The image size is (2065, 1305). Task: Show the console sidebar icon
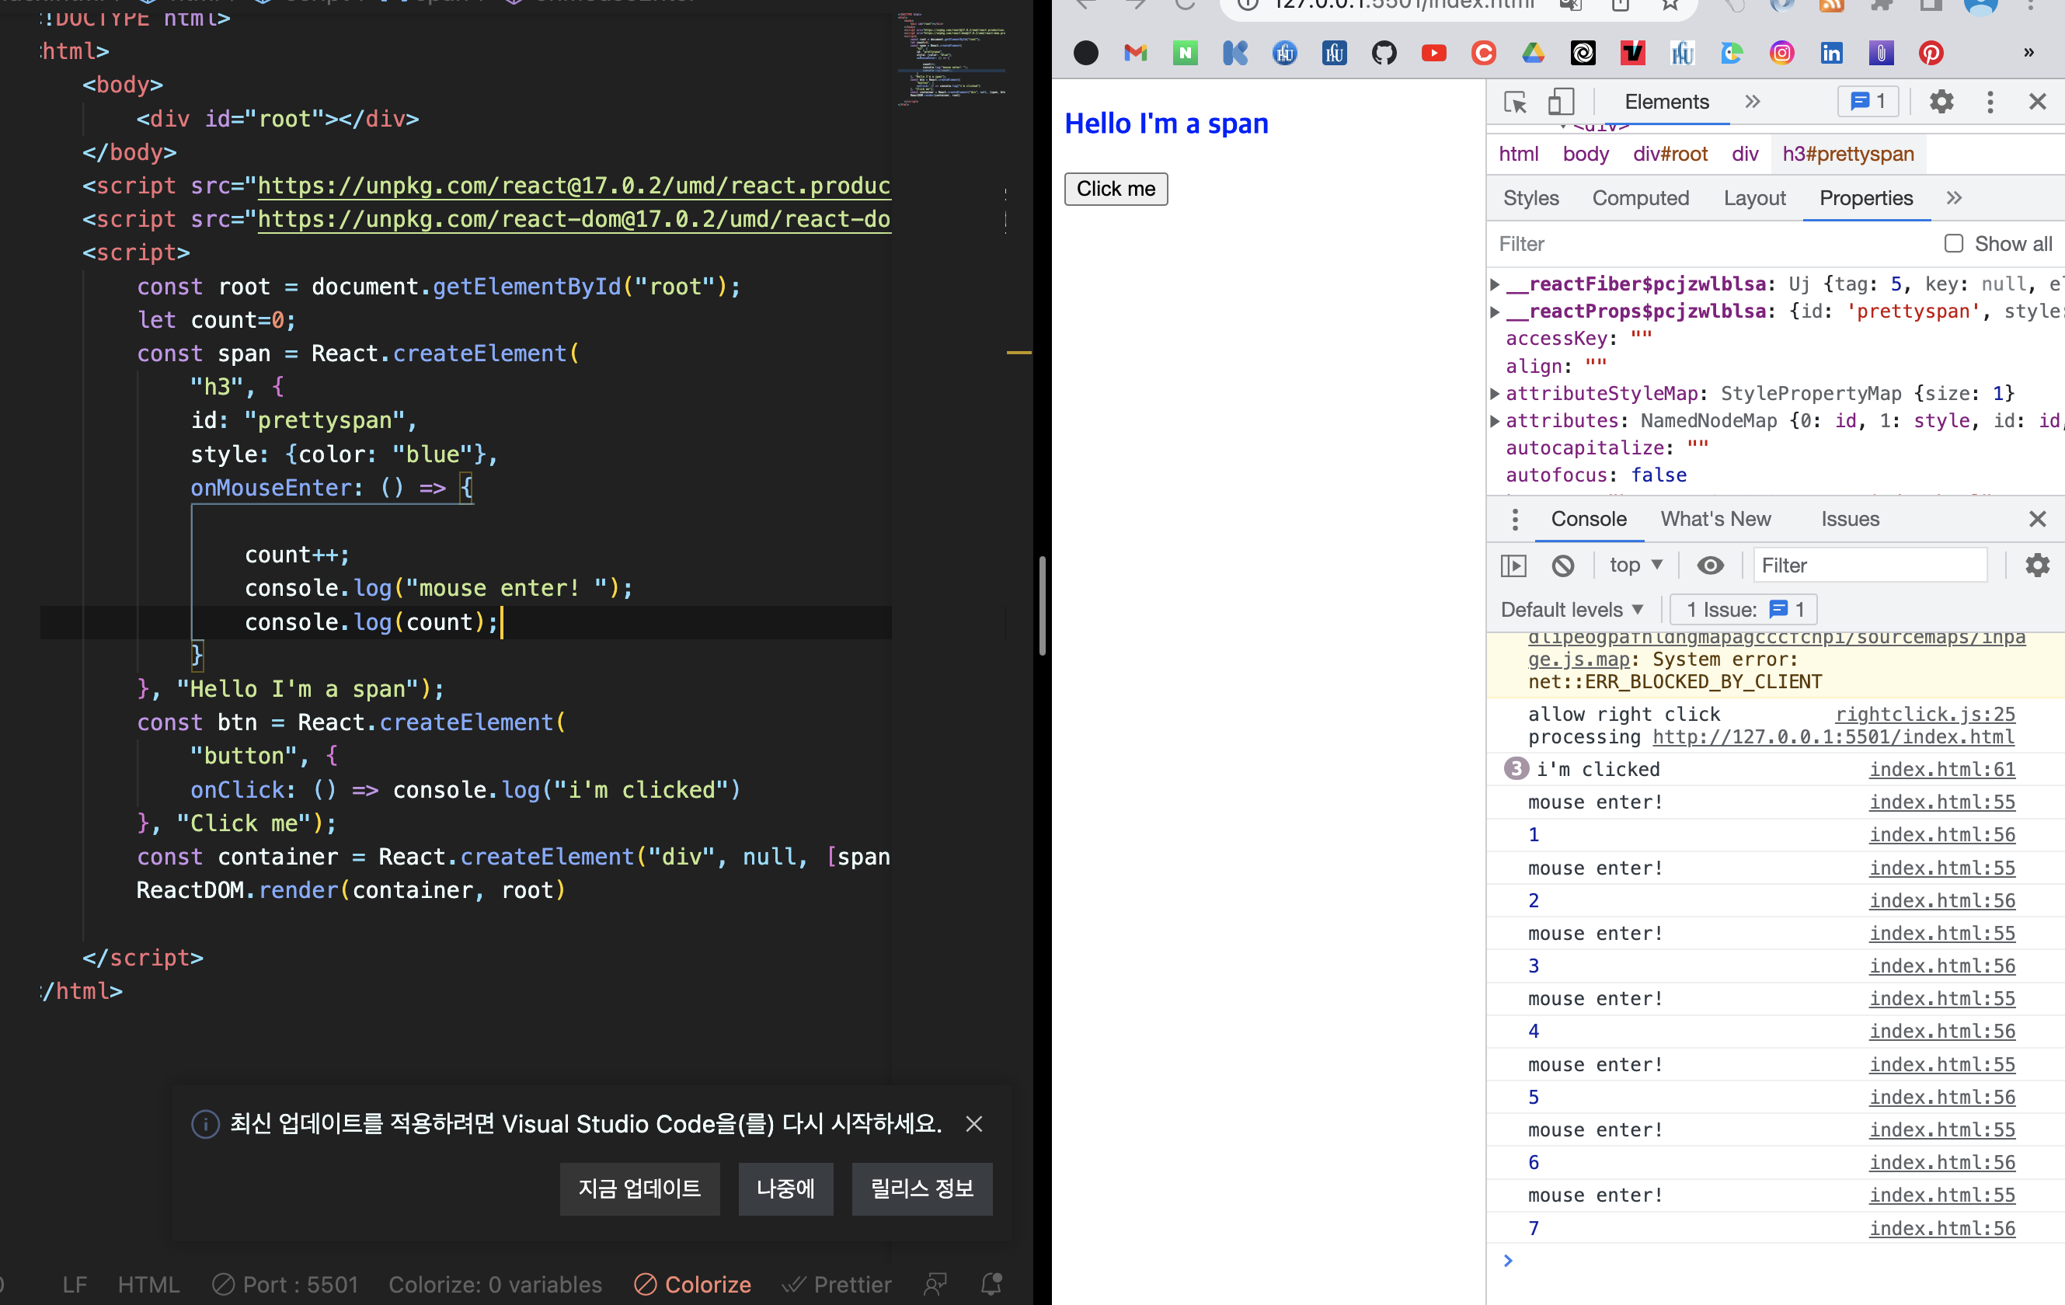coord(1513,566)
